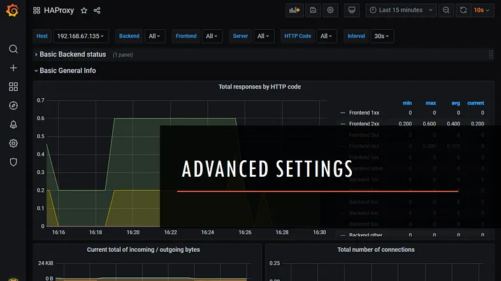
Task: Click the dashboard grid icon beside HAProxy
Action: [x=36, y=10]
